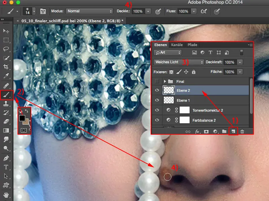
Task: Filter layers by shape type
Action: [219, 53]
